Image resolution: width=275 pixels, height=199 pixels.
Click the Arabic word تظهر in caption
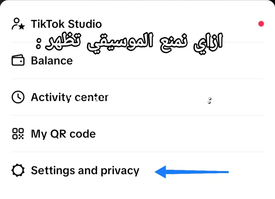(x=63, y=41)
